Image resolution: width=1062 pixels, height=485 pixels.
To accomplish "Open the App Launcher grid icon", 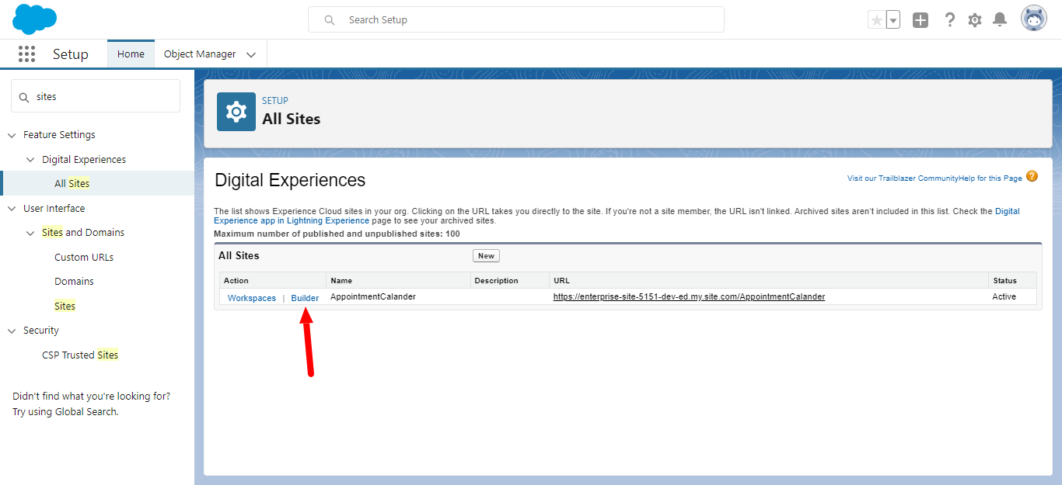I will (26, 54).
